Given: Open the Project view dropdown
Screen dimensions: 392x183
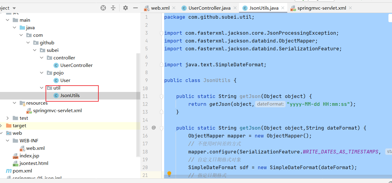Looking at the screenshot, I should pyautogui.click(x=14, y=8).
